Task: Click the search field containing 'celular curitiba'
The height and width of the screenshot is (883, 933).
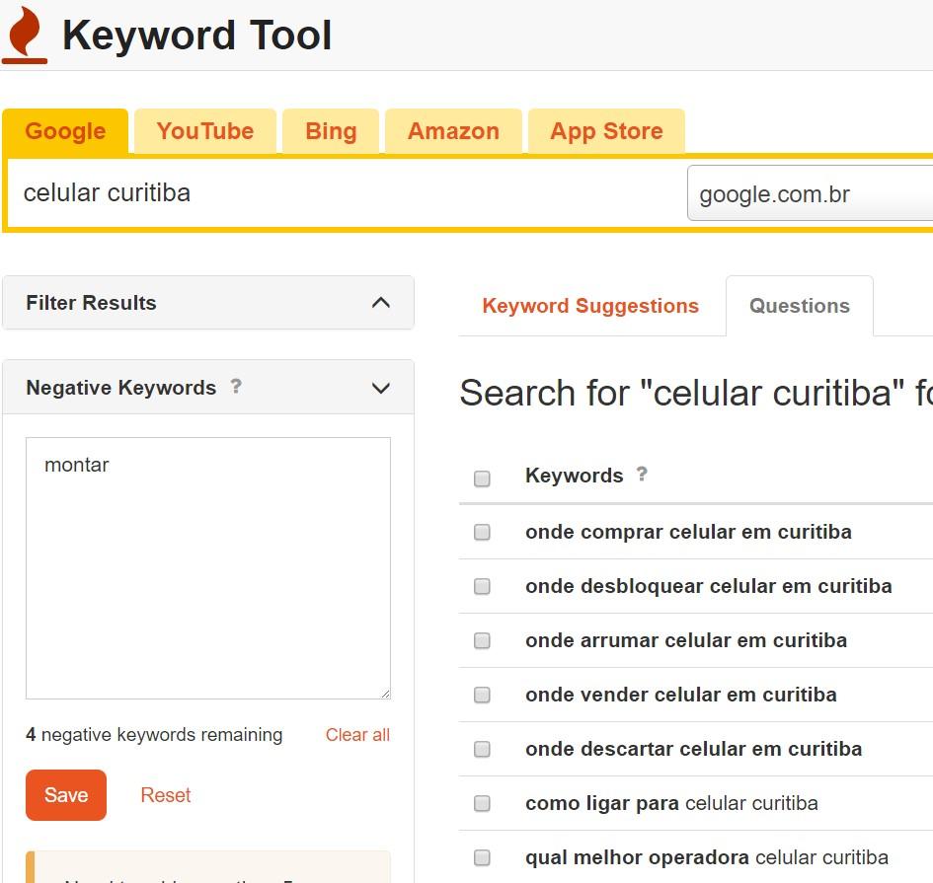Action: click(x=346, y=193)
